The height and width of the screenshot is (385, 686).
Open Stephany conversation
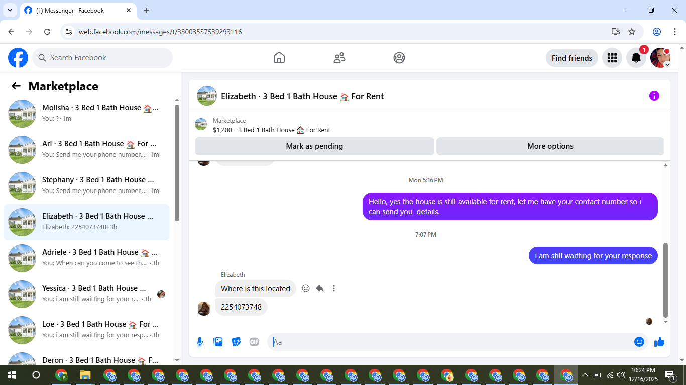[86, 185]
